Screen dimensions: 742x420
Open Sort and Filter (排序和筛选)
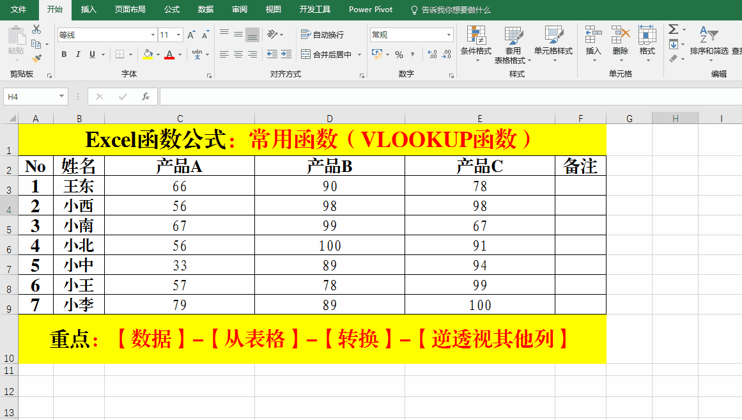point(709,44)
